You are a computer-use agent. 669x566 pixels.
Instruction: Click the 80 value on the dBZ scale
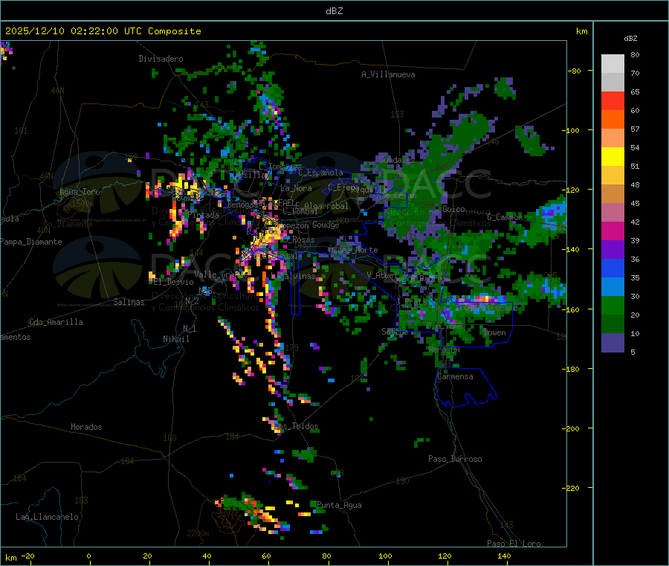[635, 54]
